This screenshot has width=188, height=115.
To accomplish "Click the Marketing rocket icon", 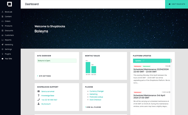I will pos(2,45).
